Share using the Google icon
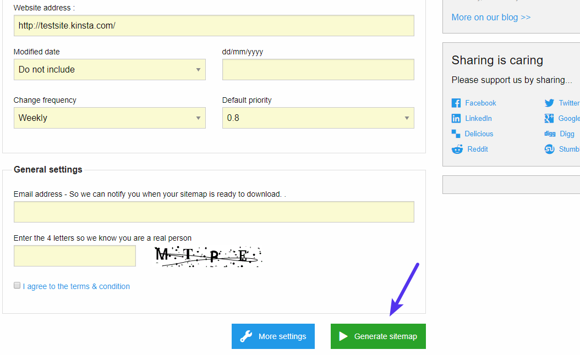 click(549, 118)
